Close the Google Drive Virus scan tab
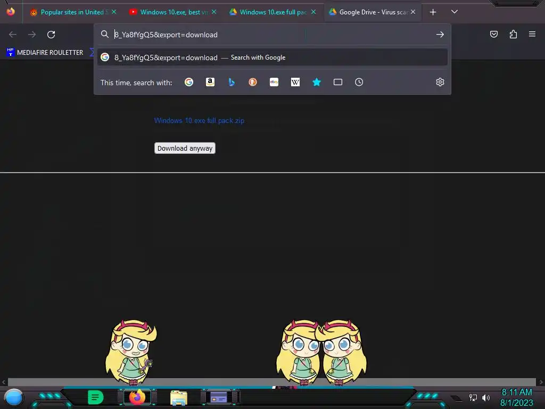The height and width of the screenshot is (409, 545). 413,12
